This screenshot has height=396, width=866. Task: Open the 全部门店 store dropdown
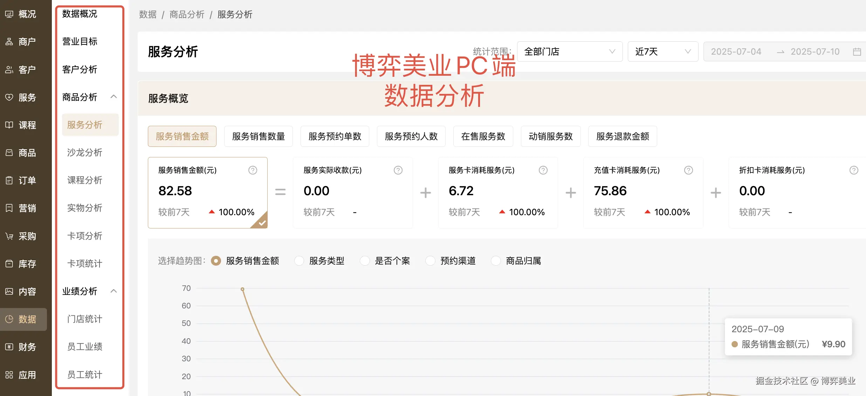[x=569, y=52]
